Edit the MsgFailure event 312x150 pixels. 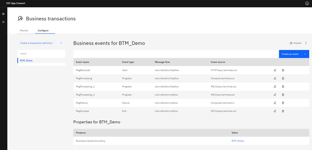[x=275, y=103]
